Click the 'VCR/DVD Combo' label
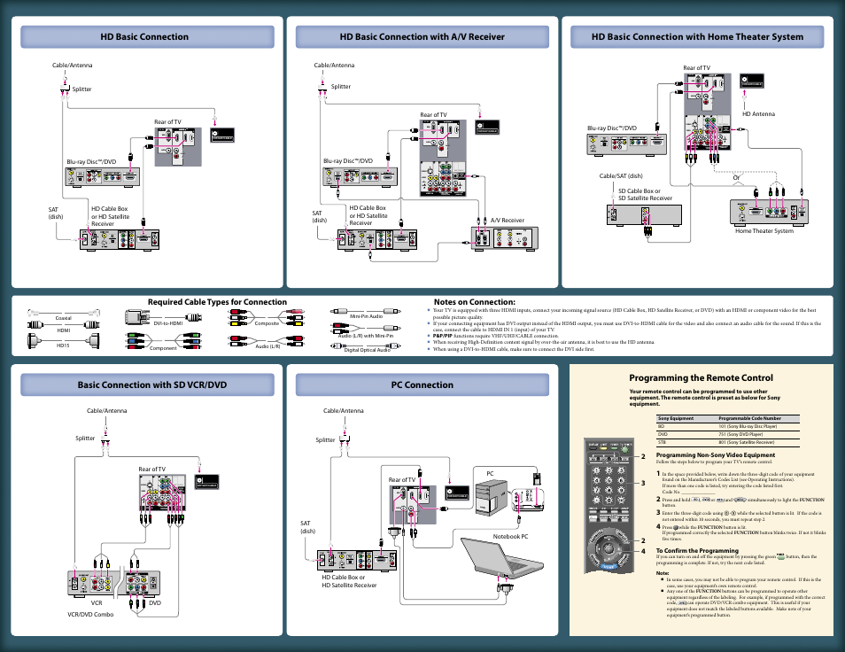The width and height of the screenshot is (845, 652). pyautogui.click(x=90, y=614)
